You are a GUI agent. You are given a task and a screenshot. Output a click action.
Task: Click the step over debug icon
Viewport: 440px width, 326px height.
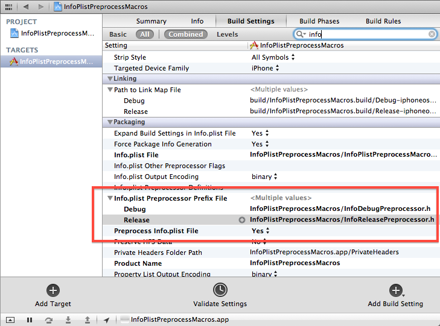(x=49, y=320)
